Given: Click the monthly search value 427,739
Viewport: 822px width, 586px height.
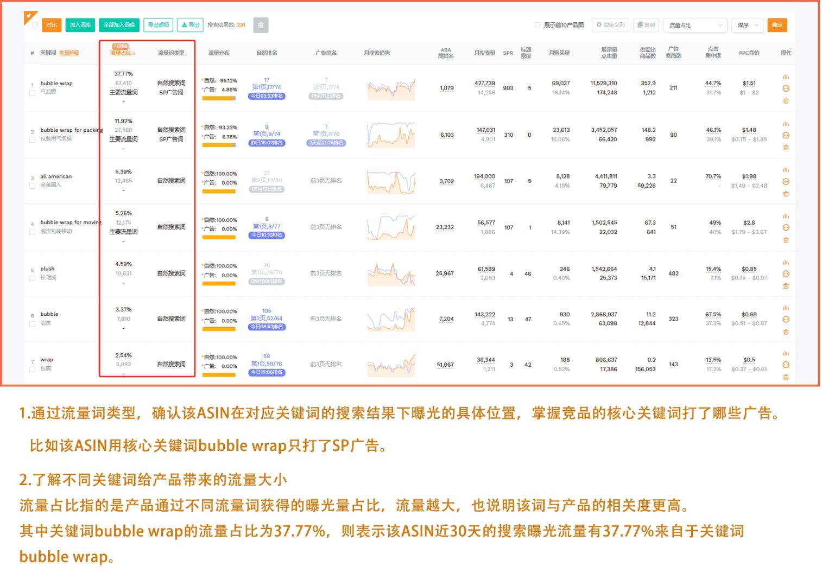Looking at the screenshot, I should (485, 84).
